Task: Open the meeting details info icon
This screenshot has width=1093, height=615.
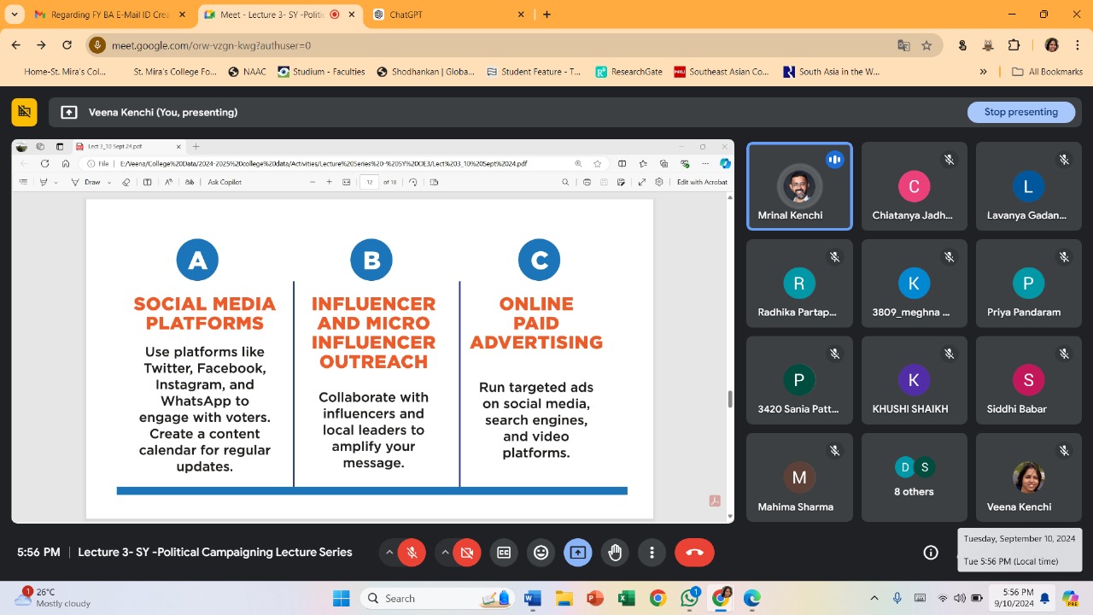Action: 931,553
